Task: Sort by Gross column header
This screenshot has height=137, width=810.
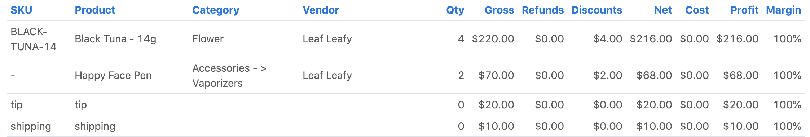Action: pos(499,10)
